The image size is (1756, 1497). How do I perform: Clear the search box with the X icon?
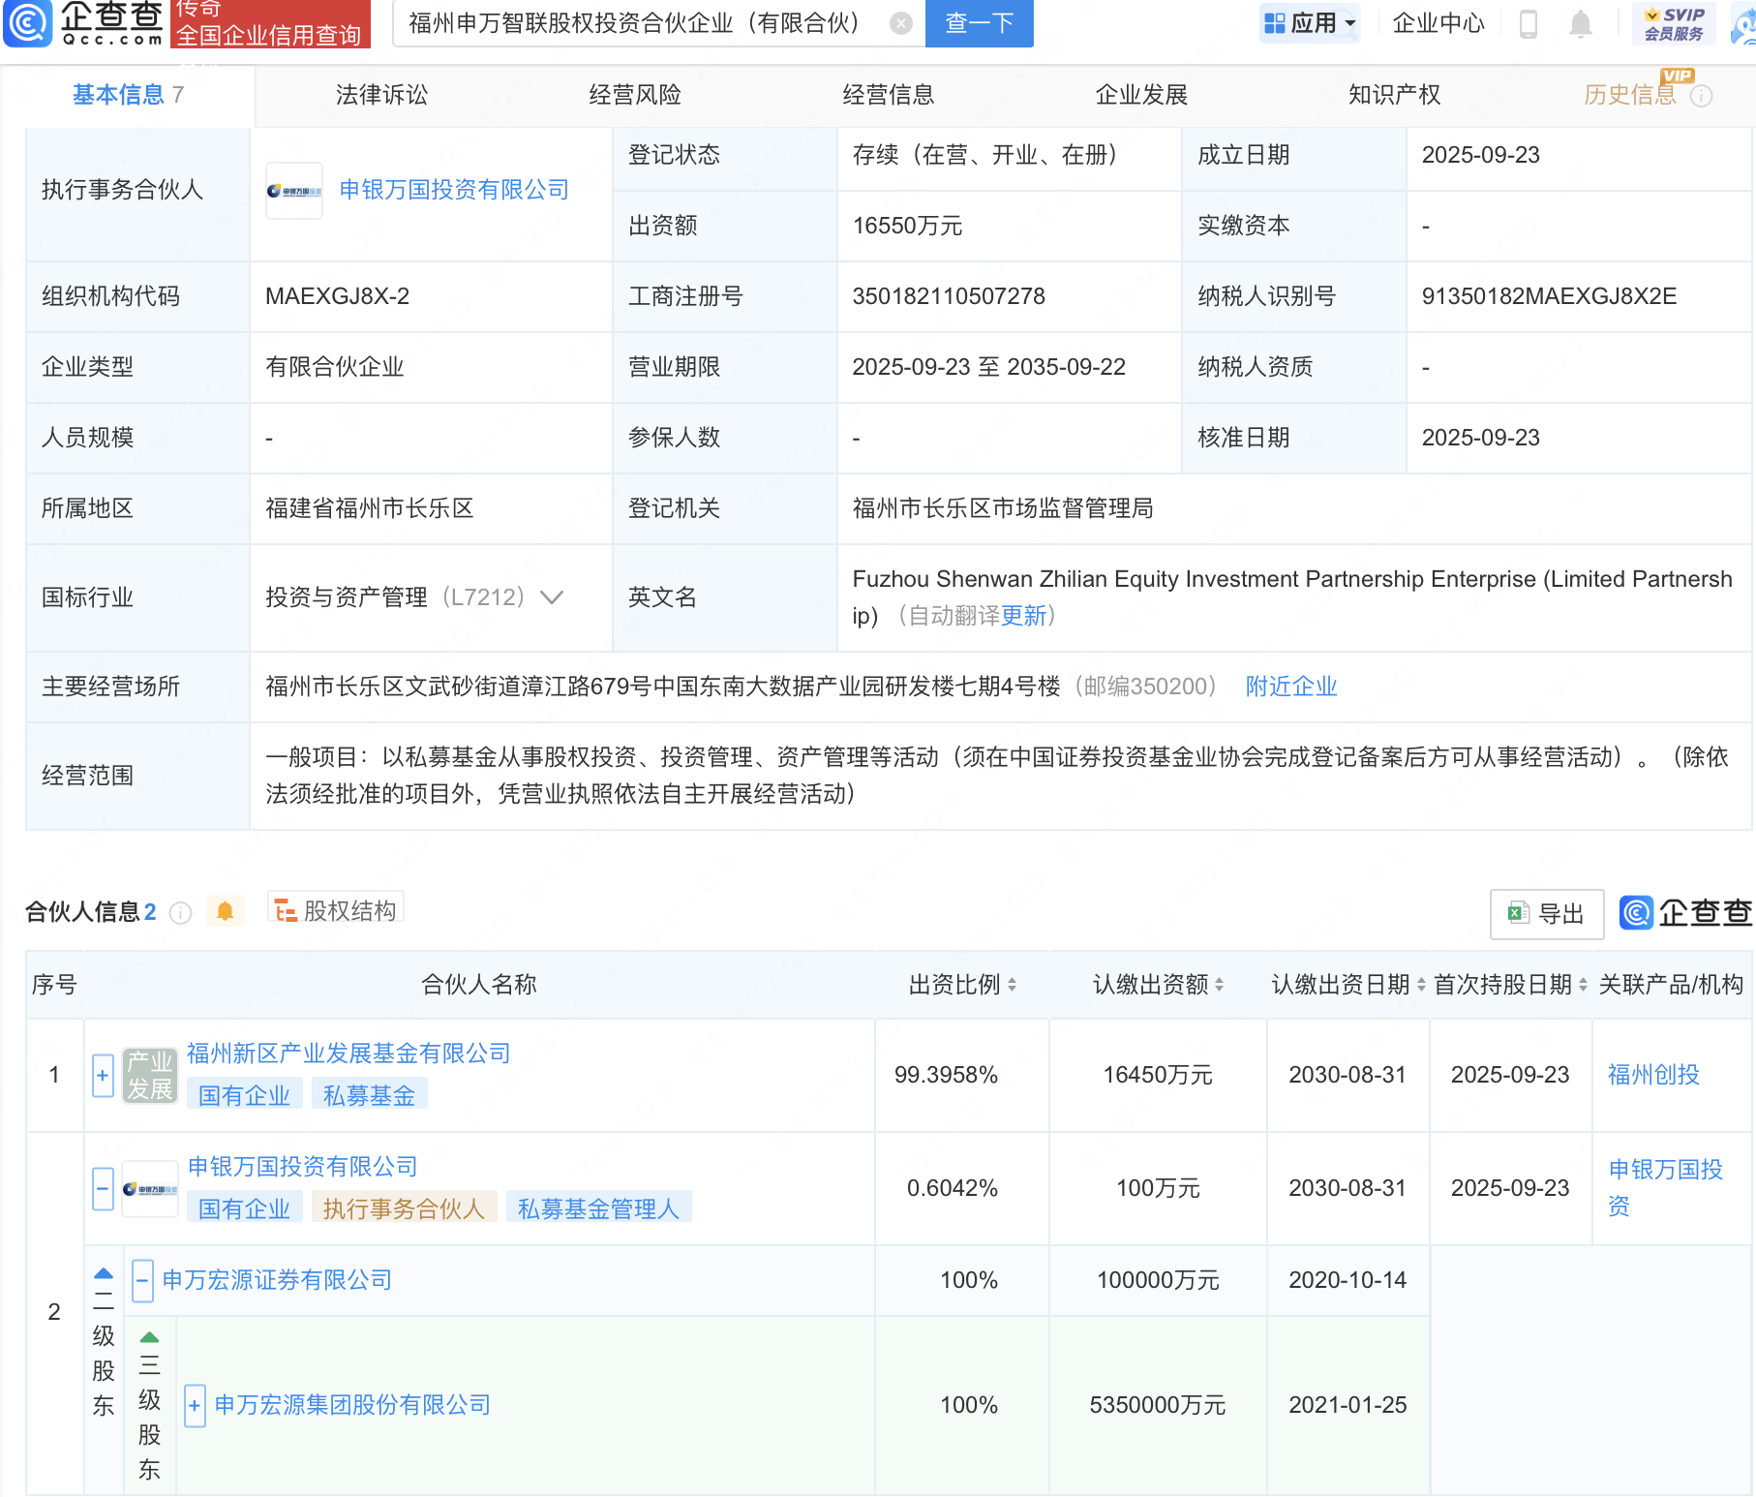click(x=900, y=23)
